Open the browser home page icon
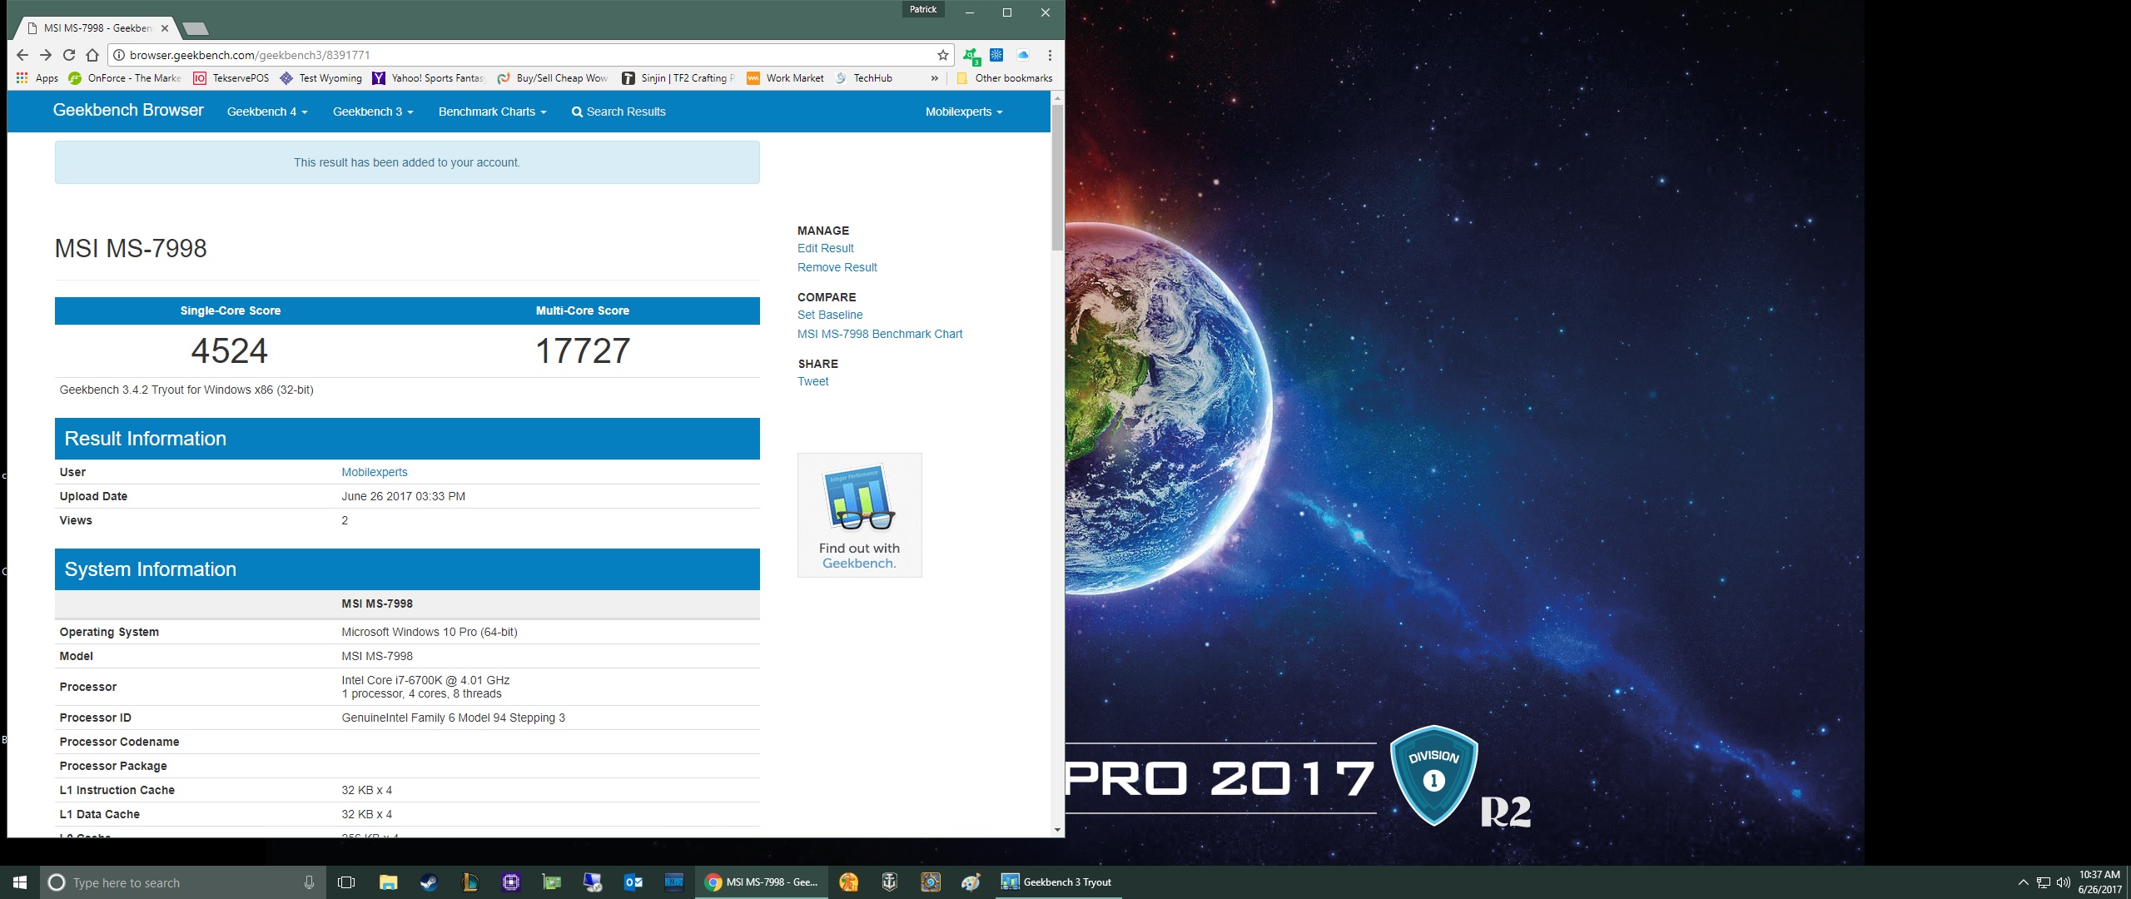 tap(92, 55)
